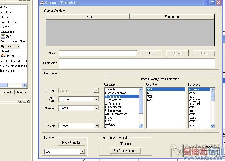Select Results in the project tree

pyautogui.click(x=7, y=51)
